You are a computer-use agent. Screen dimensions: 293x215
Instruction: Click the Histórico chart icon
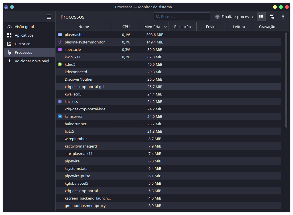point(9,44)
